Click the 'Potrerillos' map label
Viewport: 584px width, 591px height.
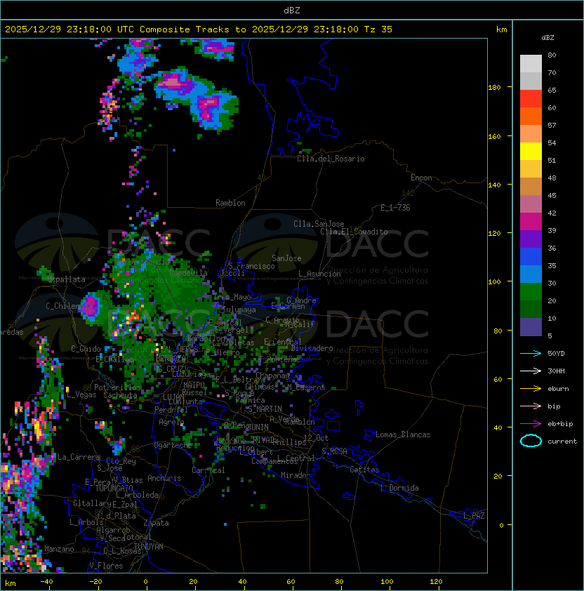117,387
